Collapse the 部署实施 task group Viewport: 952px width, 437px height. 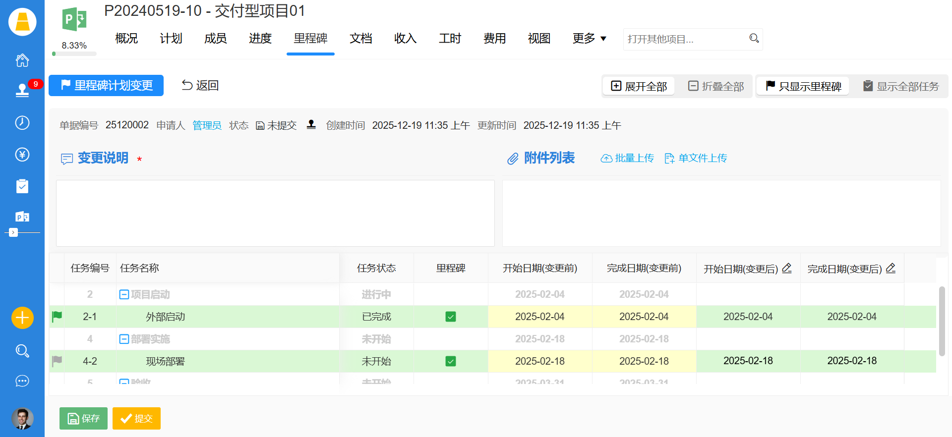click(124, 339)
